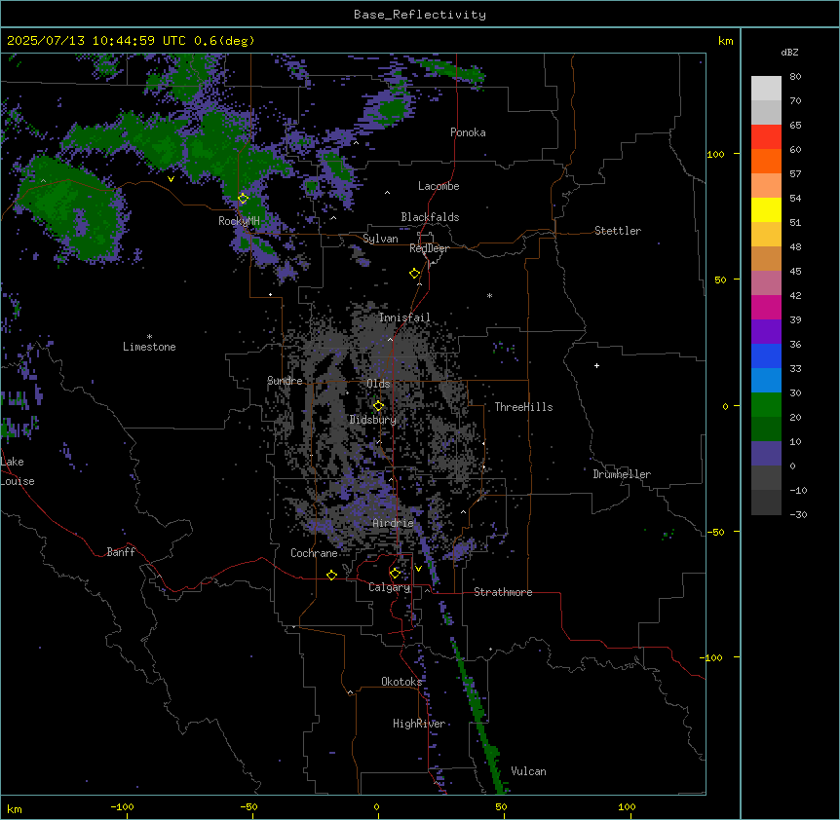Click the Olds town label
Screen dimensions: 840x820
378,384
